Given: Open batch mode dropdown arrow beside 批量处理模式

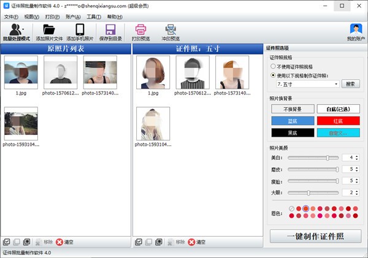Looking at the screenshot, I should click(23, 29).
